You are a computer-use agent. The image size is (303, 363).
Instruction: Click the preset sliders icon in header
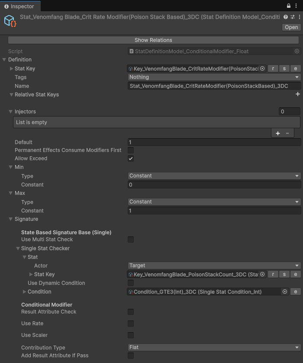293,17
